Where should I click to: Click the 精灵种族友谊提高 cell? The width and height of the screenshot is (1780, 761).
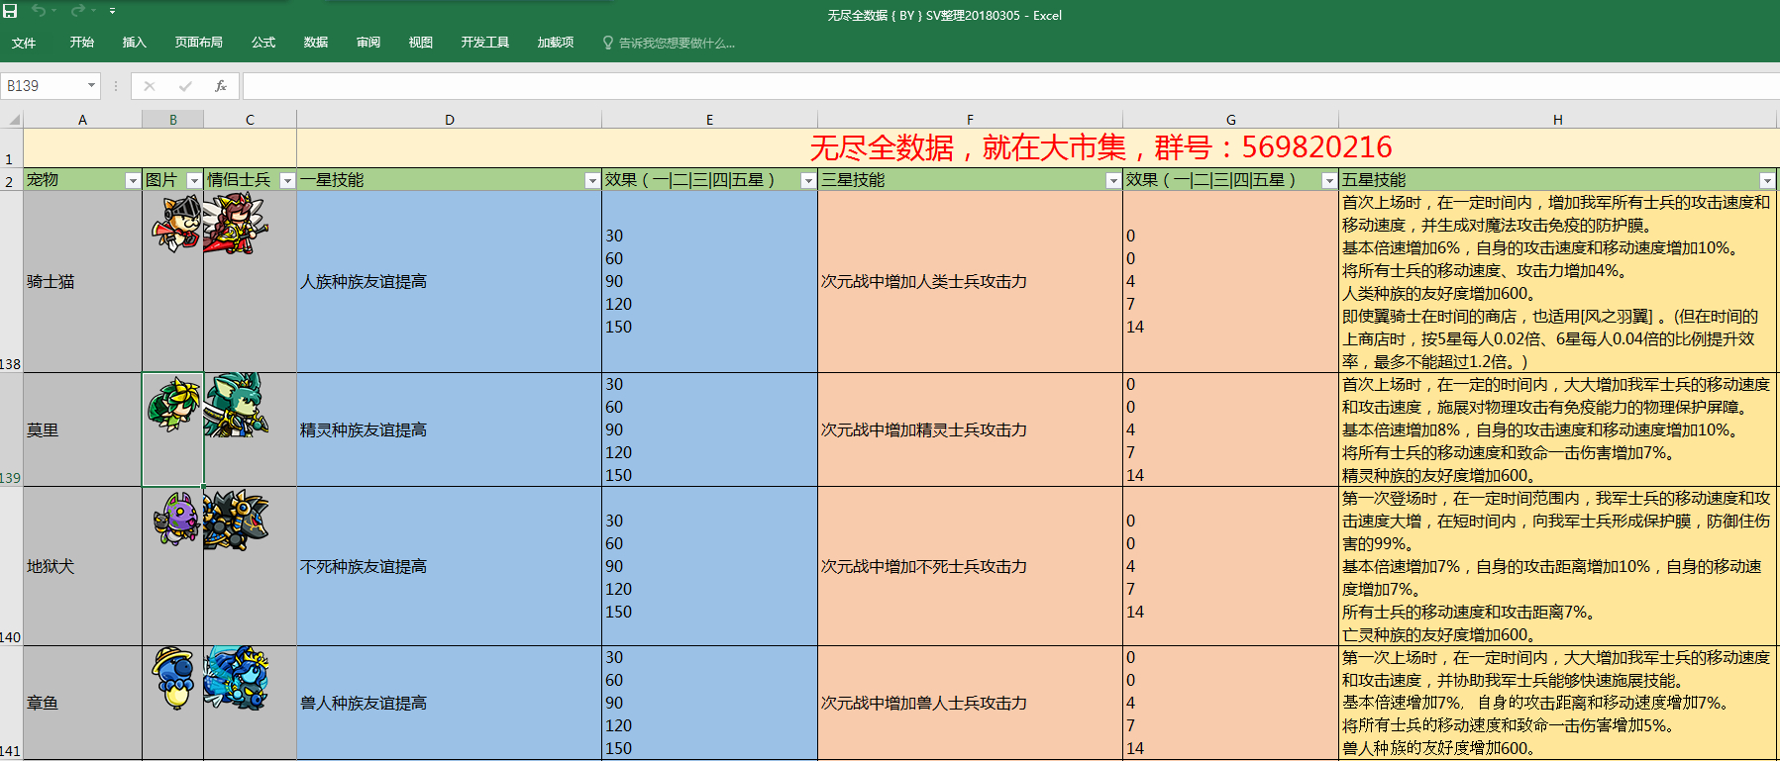click(x=450, y=429)
